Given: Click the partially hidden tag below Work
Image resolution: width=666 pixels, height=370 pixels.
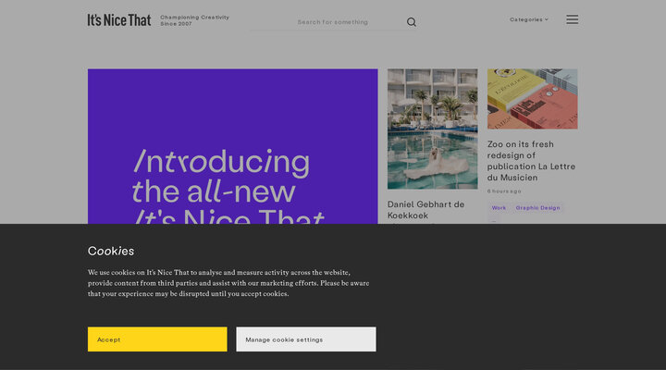Looking at the screenshot, I should 494,221.
